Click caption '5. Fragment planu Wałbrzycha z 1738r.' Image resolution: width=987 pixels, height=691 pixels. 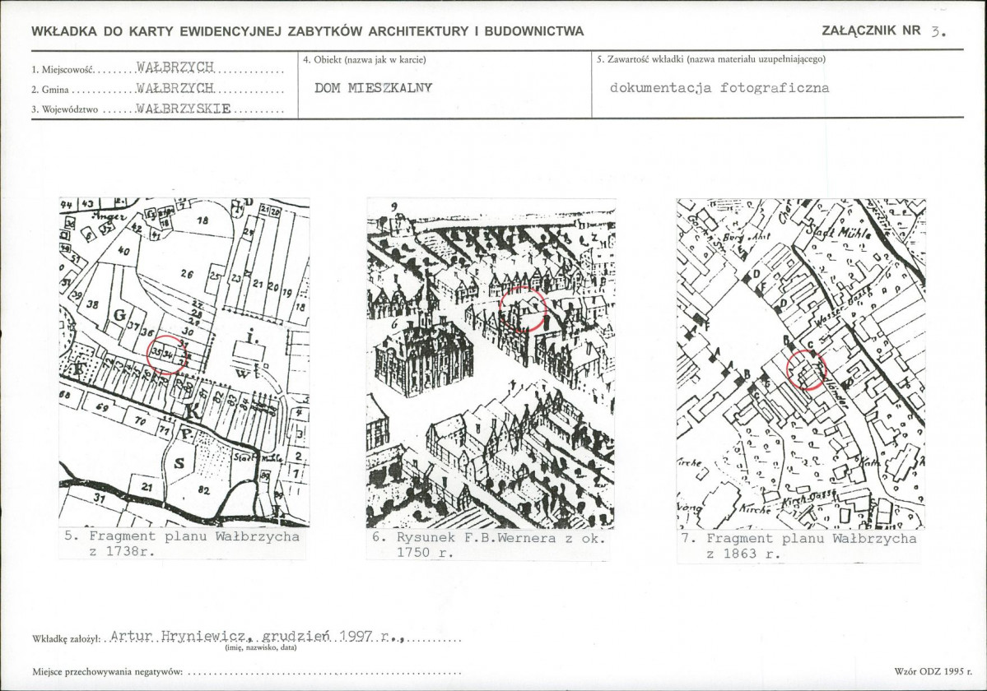pyautogui.click(x=182, y=545)
